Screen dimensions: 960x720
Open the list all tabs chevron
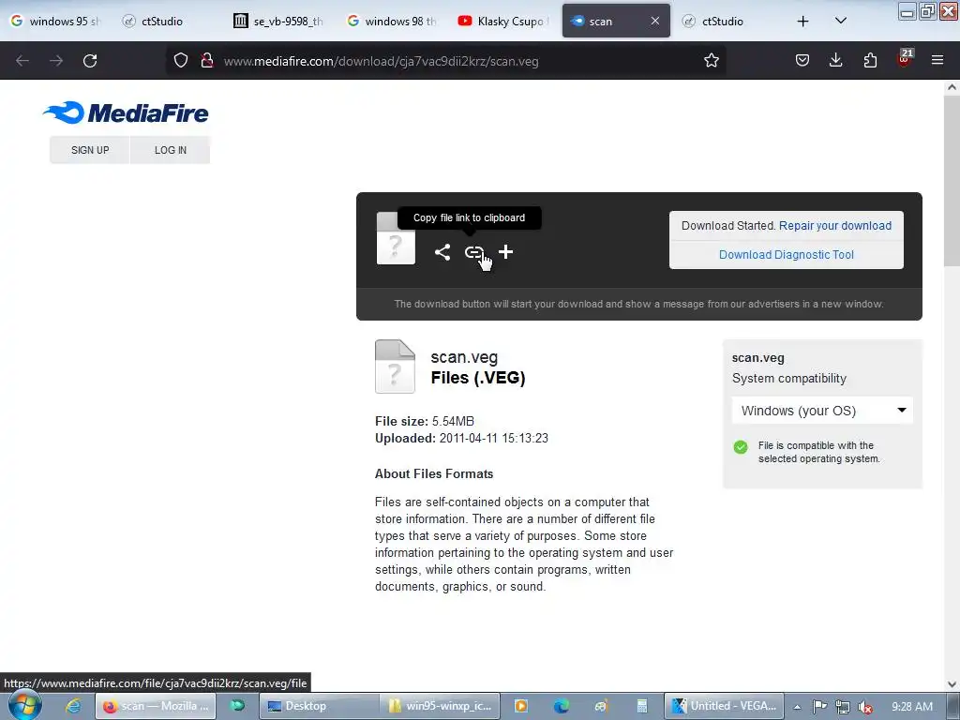pyautogui.click(x=841, y=21)
